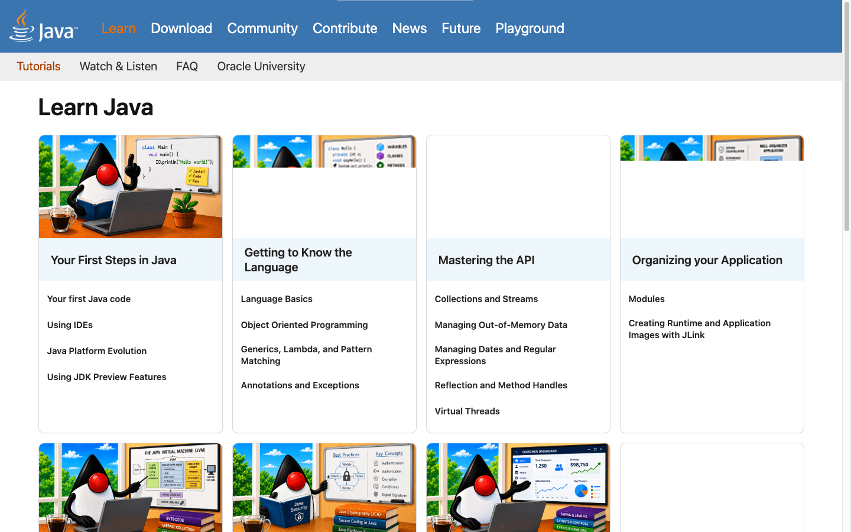Open the Mastering the API heading
Image resolution: width=851 pixels, height=532 pixels.
486,260
